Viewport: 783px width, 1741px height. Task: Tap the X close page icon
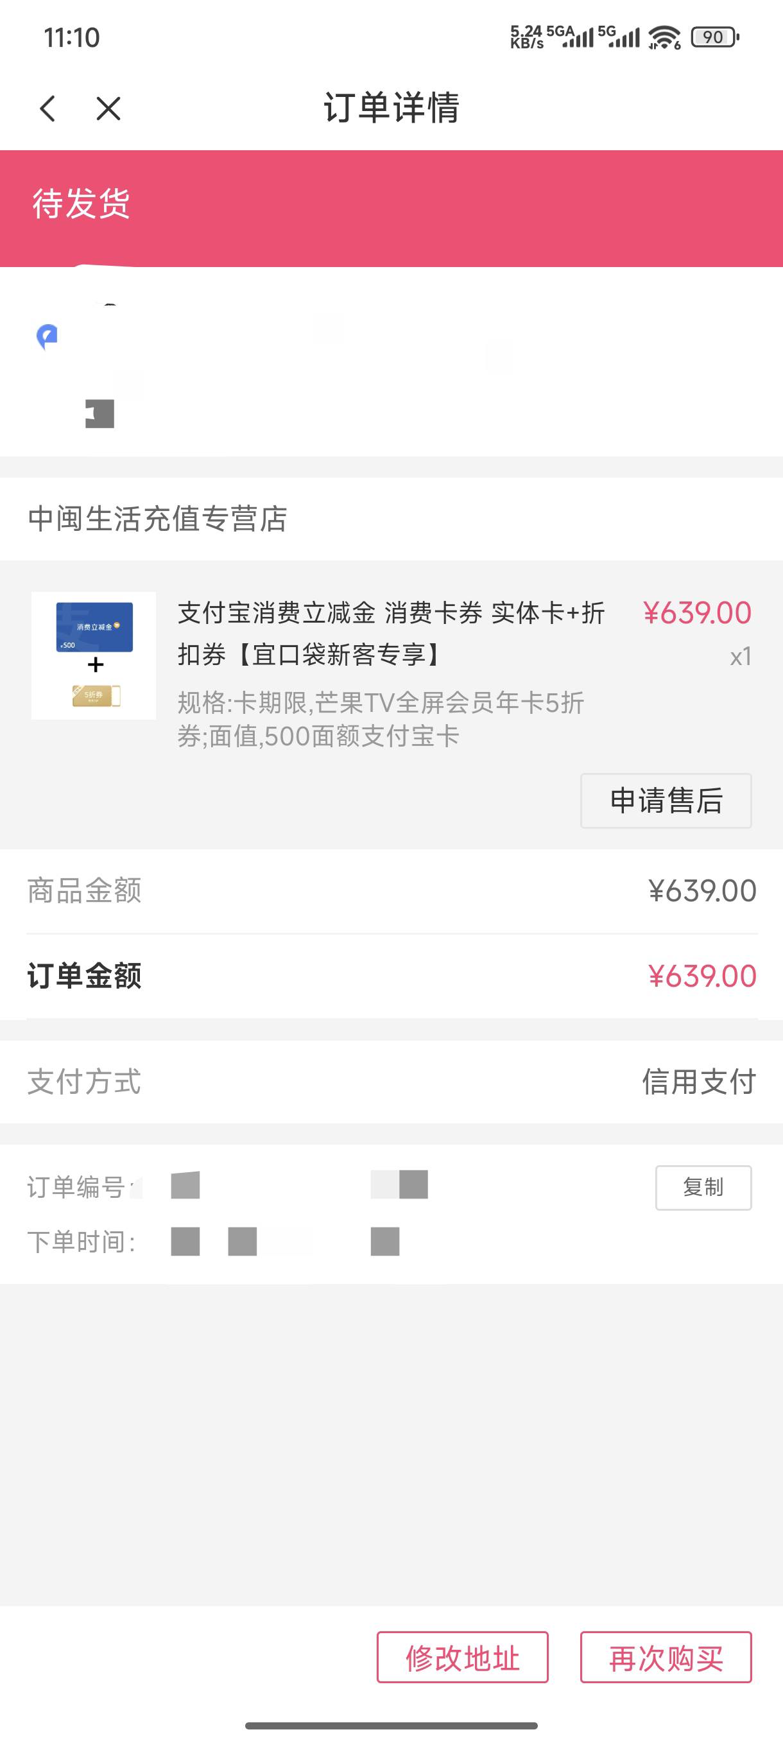(x=108, y=108)
